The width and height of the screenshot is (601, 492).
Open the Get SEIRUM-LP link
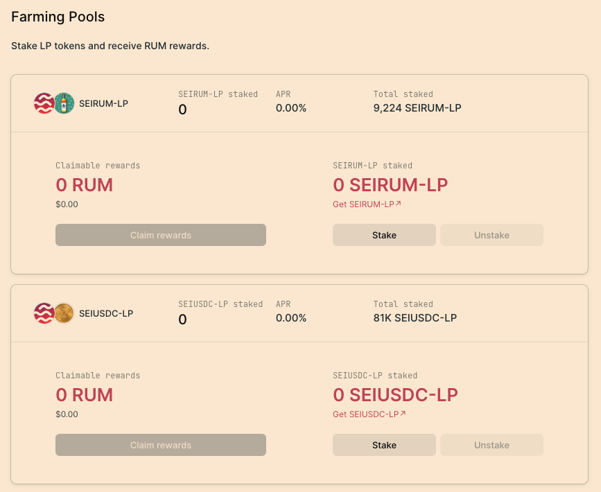coord(364,204)
